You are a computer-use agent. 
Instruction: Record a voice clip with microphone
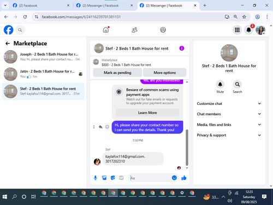(x=96, y=178)
